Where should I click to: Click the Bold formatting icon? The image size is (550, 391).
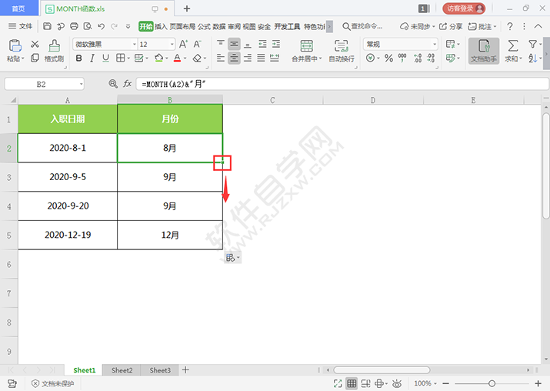pos(79,58)
